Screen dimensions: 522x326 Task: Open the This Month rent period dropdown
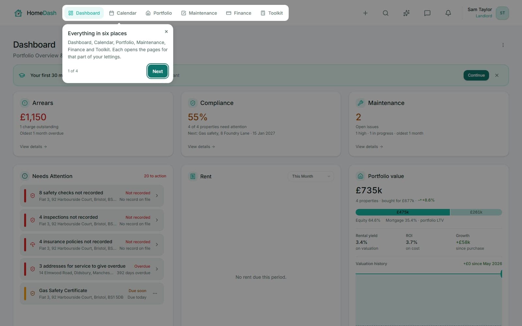click(311, 176)
